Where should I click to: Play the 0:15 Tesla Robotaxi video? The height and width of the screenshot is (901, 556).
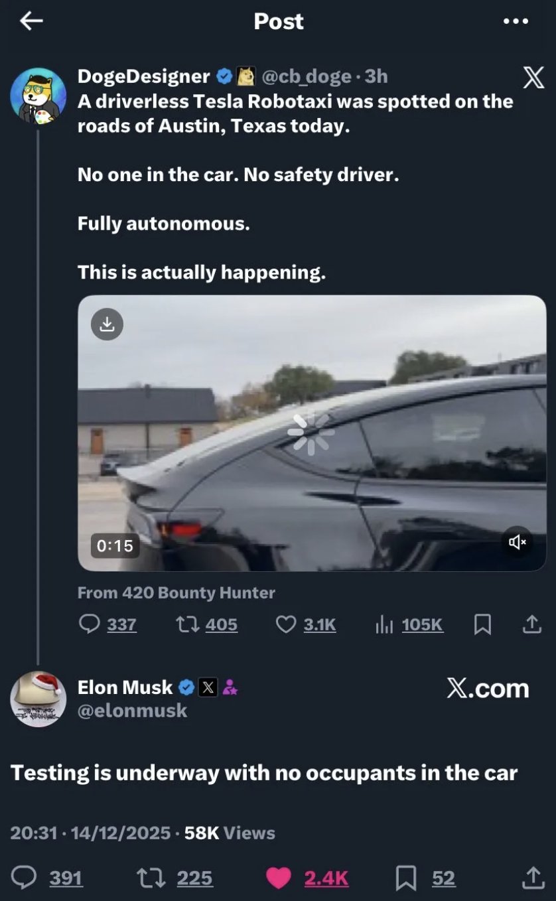click(x=311, y=433)
